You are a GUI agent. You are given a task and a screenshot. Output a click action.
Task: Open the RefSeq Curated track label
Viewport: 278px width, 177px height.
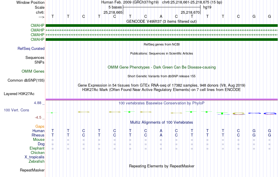31,49
